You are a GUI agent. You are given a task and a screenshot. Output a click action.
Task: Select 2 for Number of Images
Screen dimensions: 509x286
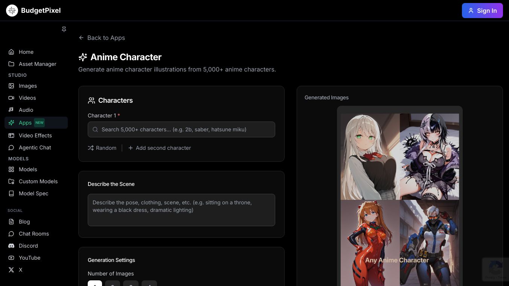coord(113,285)
